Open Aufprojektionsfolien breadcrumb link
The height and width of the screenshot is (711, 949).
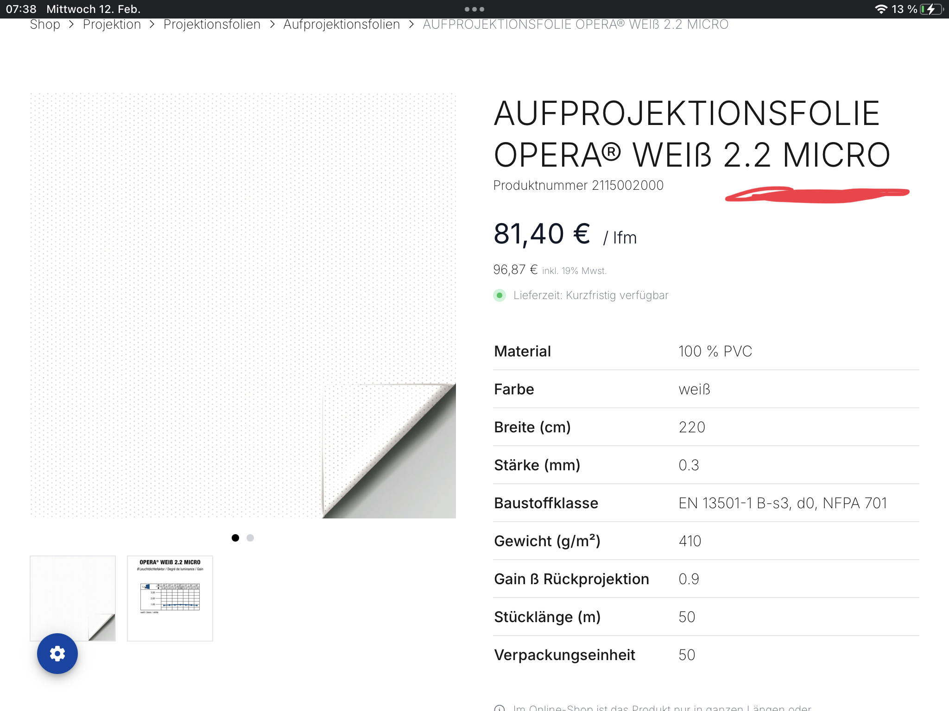[342, 24]
